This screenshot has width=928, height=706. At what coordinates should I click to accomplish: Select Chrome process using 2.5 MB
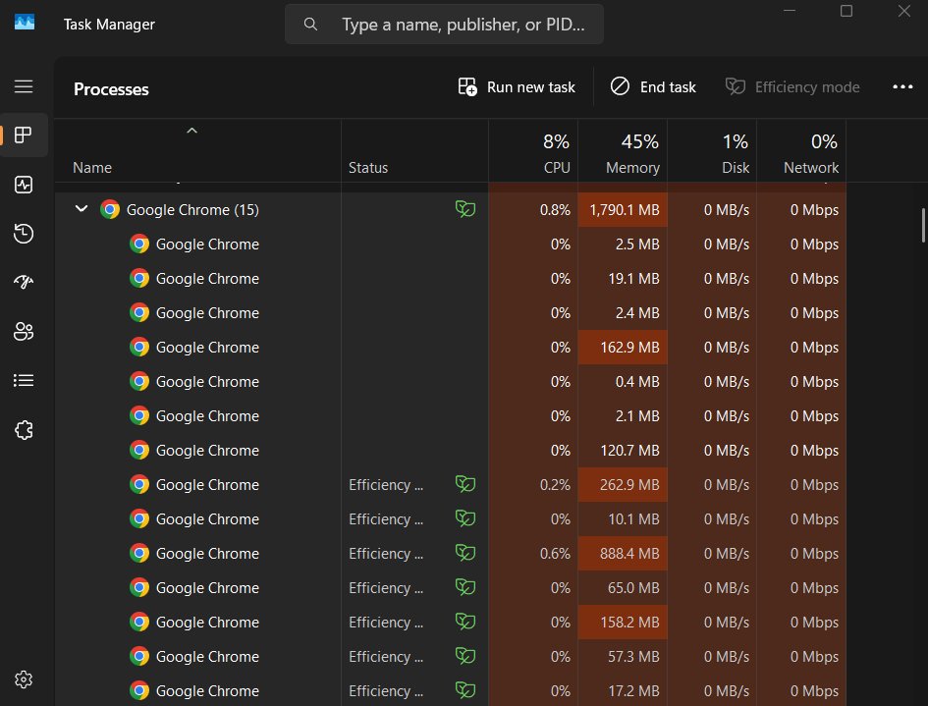pos(450,244)
